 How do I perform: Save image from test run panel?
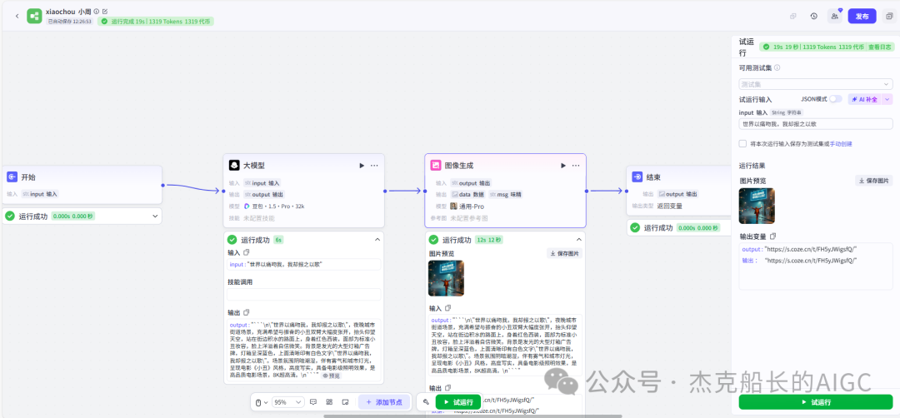click(874, 181)
